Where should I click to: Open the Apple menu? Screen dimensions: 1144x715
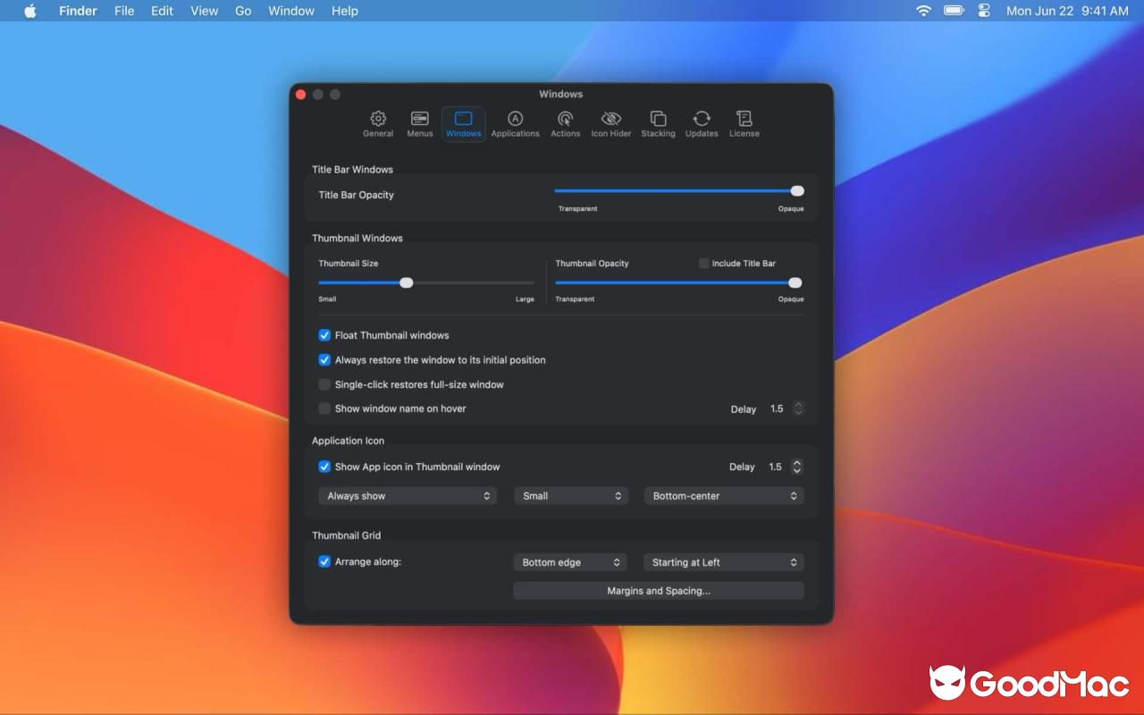point(30,11)
